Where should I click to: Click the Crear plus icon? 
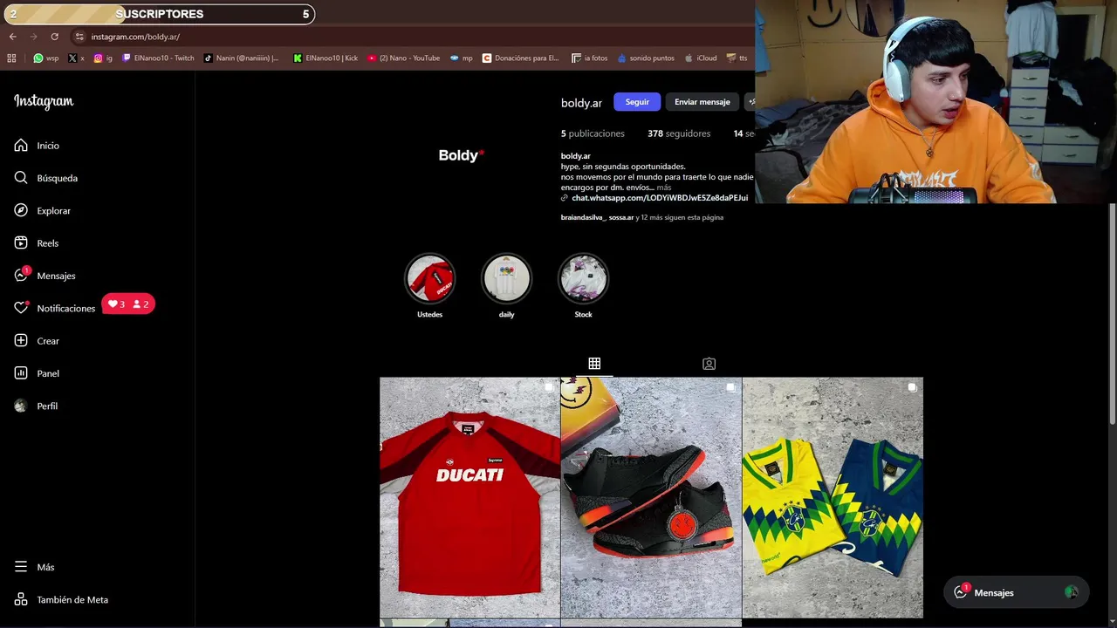click(21, 341)
